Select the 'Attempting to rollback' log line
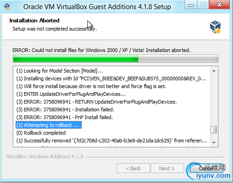The width and height of the screenshot is (233, 183). (49, 125)
